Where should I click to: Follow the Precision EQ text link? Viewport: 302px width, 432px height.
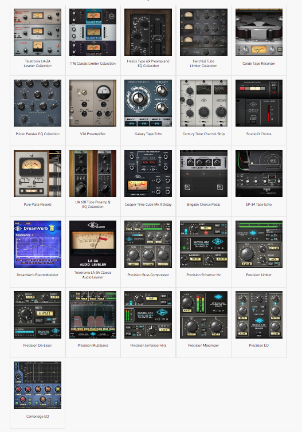click(x=259, y=345)
